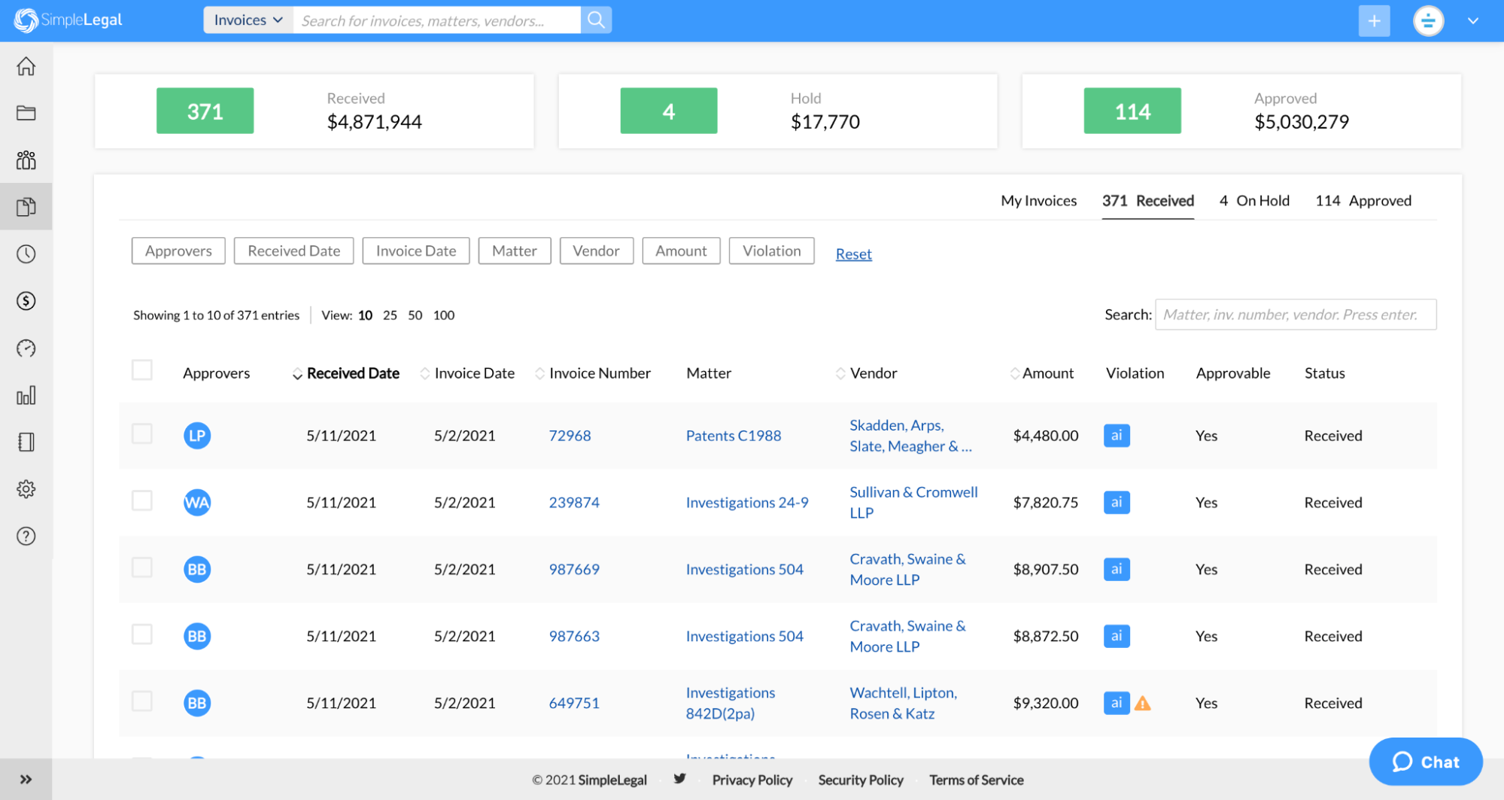Screen dimensions: 1504x800
Task: Check the box for invoice 72968
Action: [x=141, y=433]
